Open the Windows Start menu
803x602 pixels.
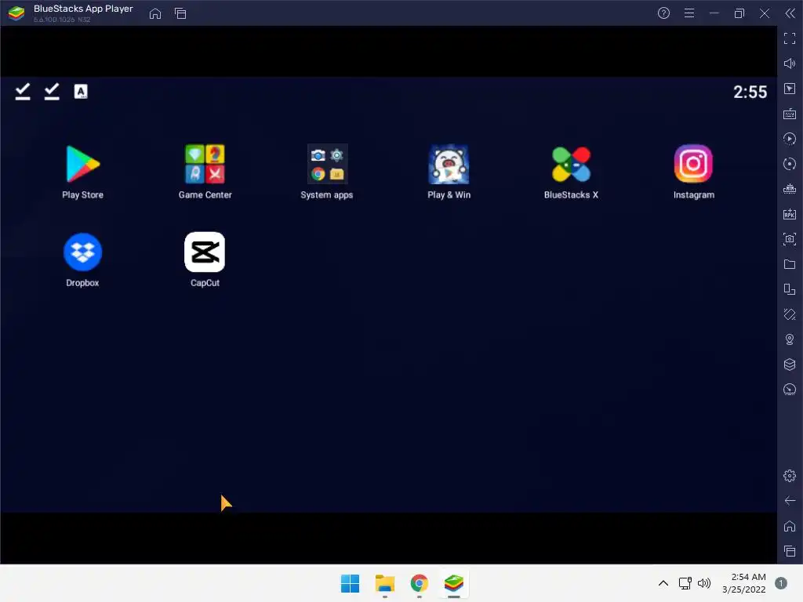pyautogui.click(x=351, y=583)
